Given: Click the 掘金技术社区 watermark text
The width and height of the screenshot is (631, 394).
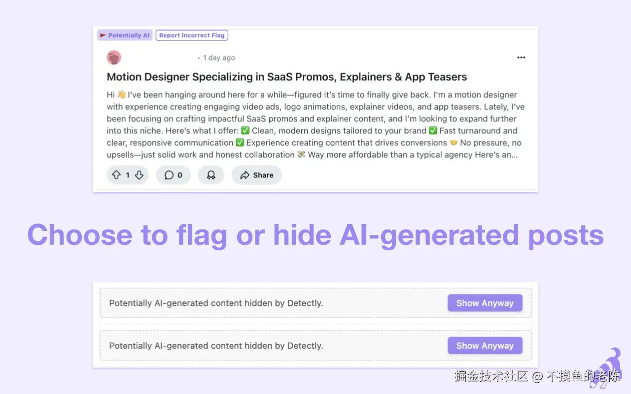Looking at the screenshot, I should 491,376.
